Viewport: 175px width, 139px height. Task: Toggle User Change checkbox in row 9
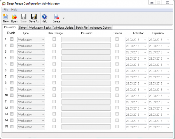54,89
